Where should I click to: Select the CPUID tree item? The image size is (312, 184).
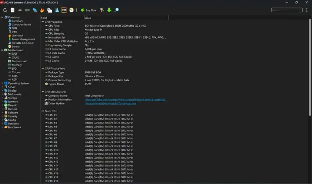point(15,58)
